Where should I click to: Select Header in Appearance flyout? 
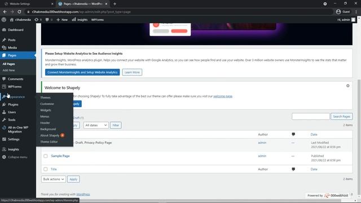(x=45, y=123)
